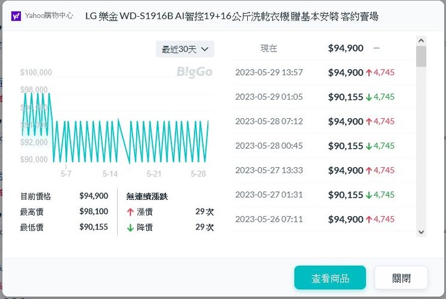
Task: Click the 5-21 date label on chart axis
Action: [154, 174]
